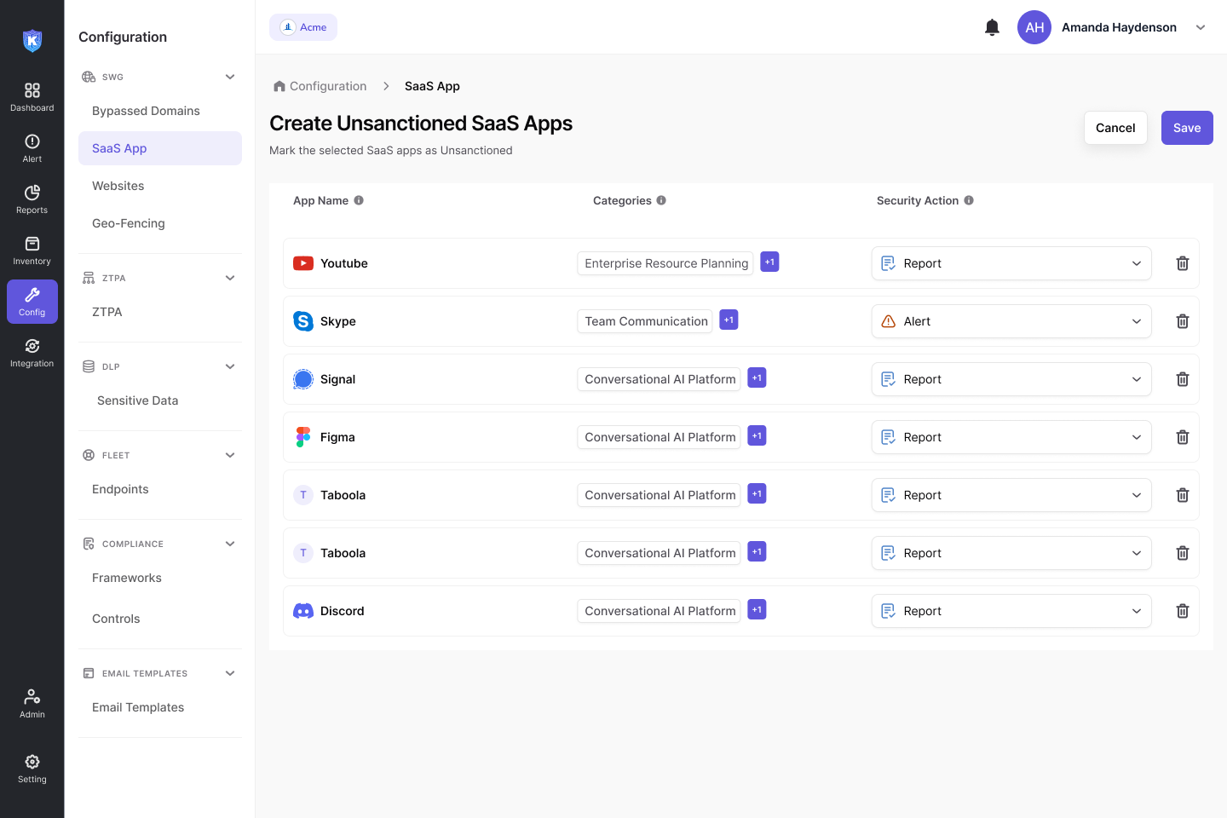The width and height of the screenshot is (1227, 818).
Task: Click the shield logo at top left
Action: pyautogui.click(x=32, y=40)
